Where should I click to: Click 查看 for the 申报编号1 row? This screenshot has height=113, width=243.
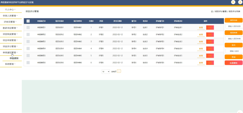(x=201, y=28)
